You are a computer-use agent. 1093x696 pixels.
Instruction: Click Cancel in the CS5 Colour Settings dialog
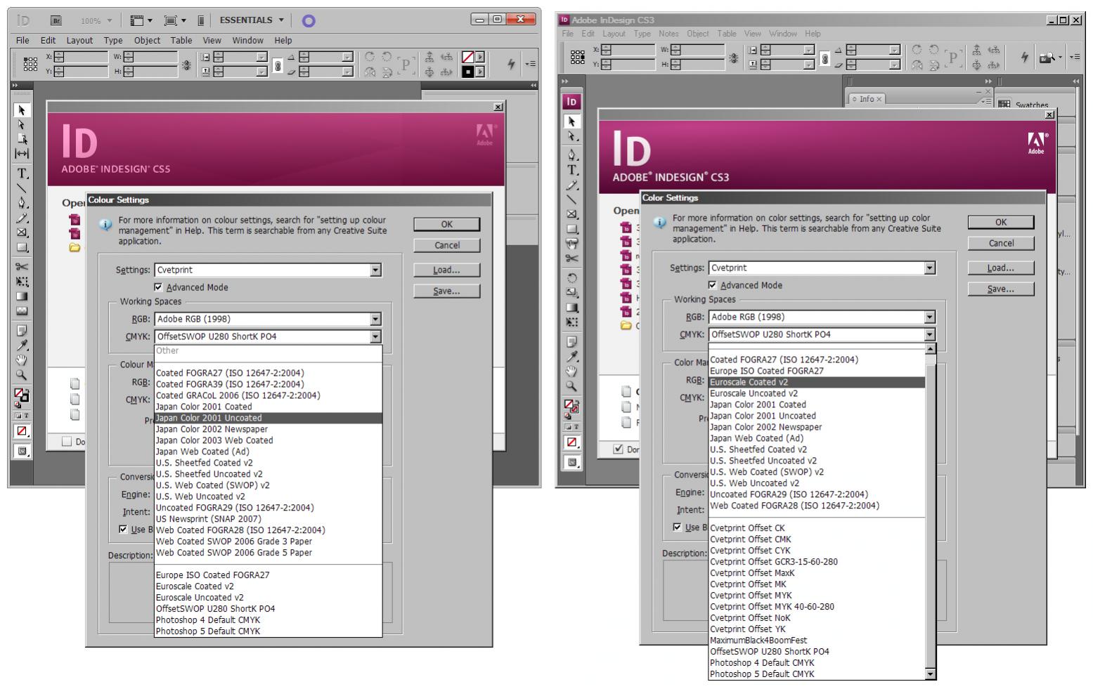coord(447,246)
